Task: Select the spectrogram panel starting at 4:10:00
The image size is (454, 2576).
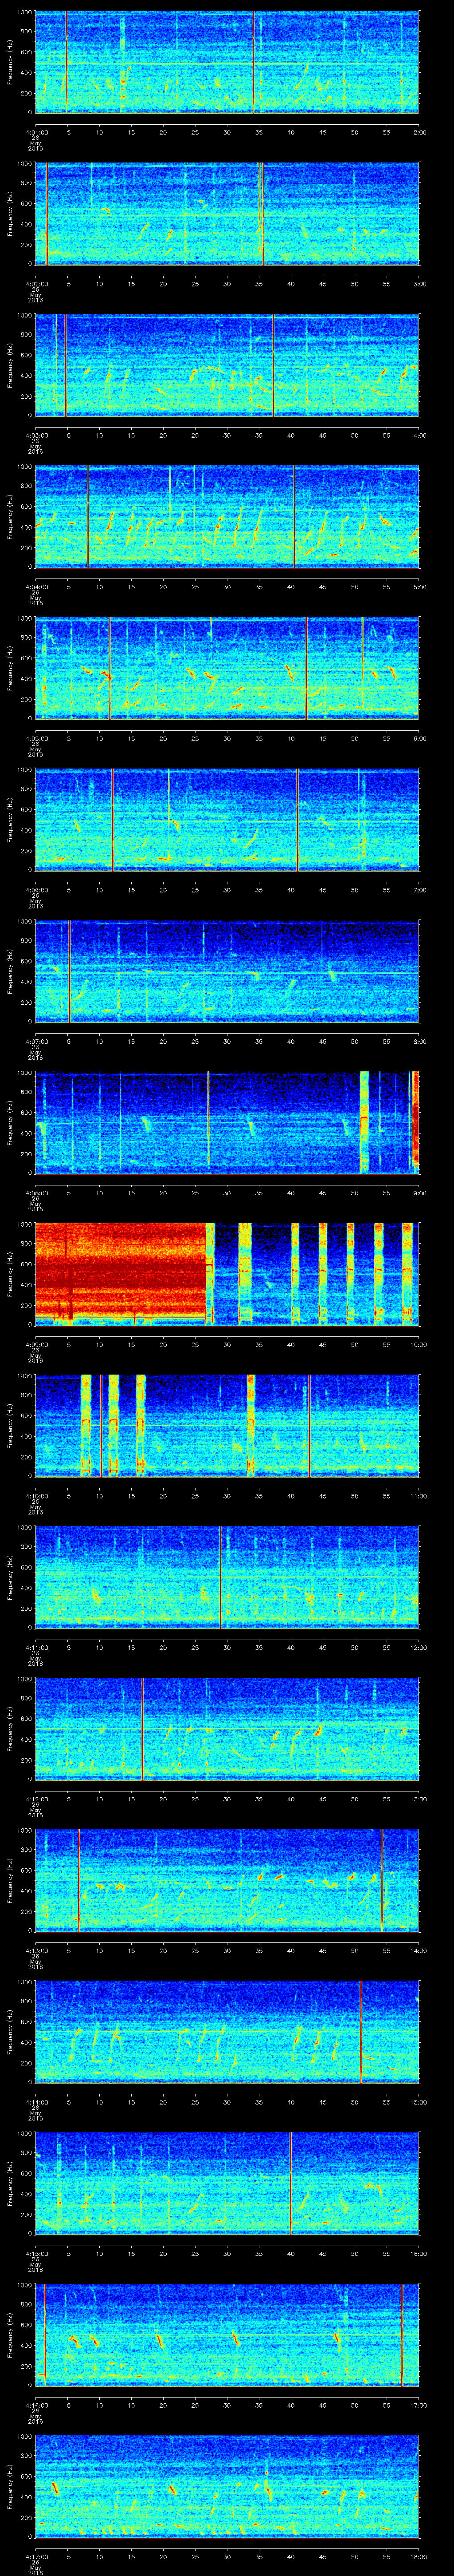Action: [227, 1426]
